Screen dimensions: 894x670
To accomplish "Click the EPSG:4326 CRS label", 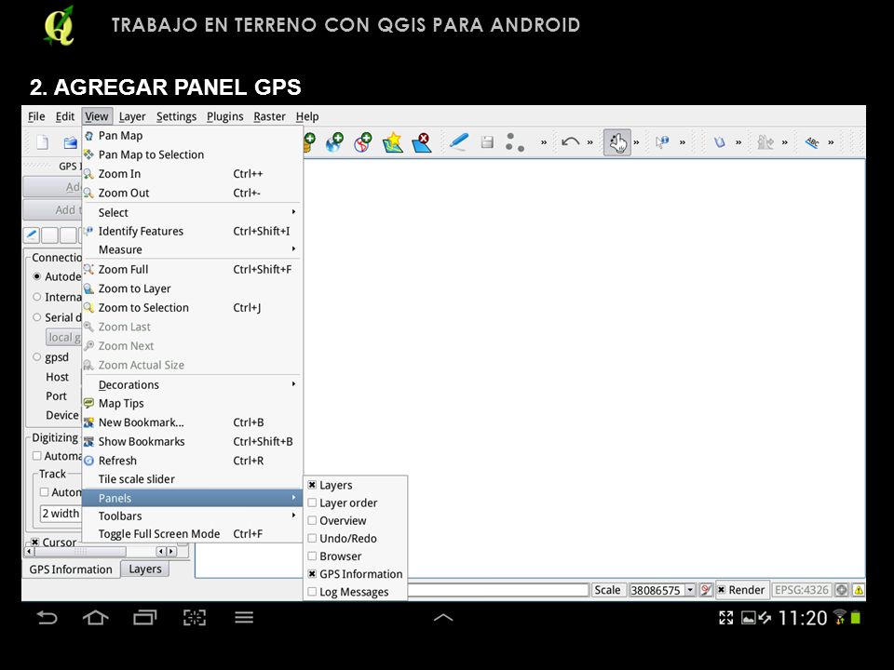I will pyautogui.click(x=801, y=590).
